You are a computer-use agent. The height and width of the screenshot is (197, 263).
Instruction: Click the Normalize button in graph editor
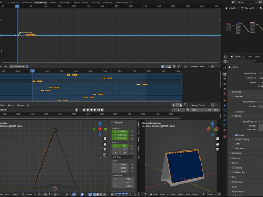(x=18, y=67)
